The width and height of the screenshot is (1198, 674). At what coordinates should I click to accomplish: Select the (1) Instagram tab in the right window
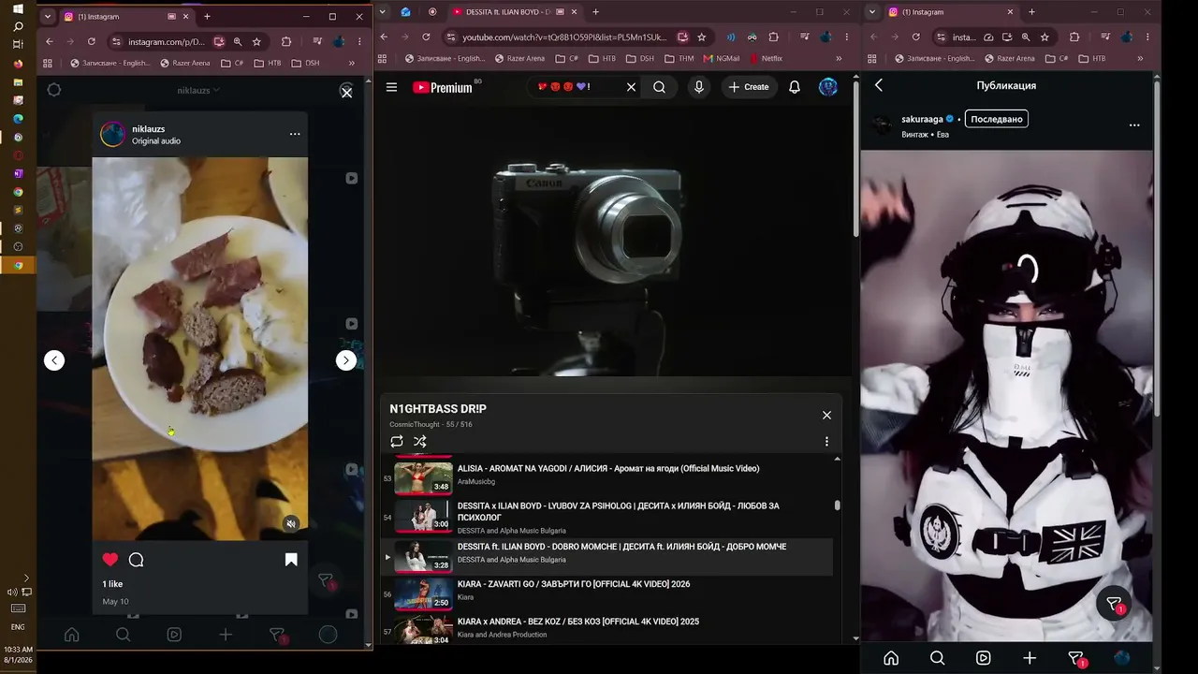950,12
